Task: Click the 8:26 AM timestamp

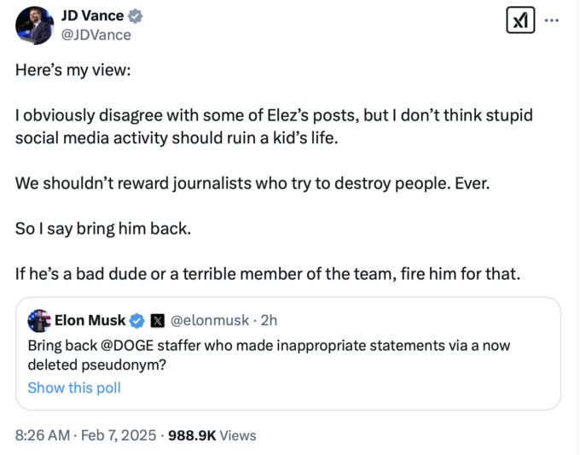Action: pyautogui.click(x=43, y=435)
